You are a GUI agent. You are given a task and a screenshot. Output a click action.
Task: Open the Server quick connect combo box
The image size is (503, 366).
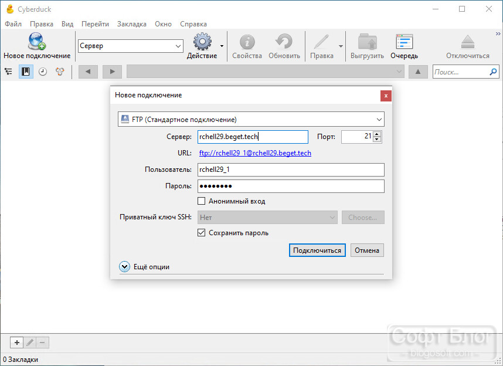pyautogui.click(x=131, y=46)
